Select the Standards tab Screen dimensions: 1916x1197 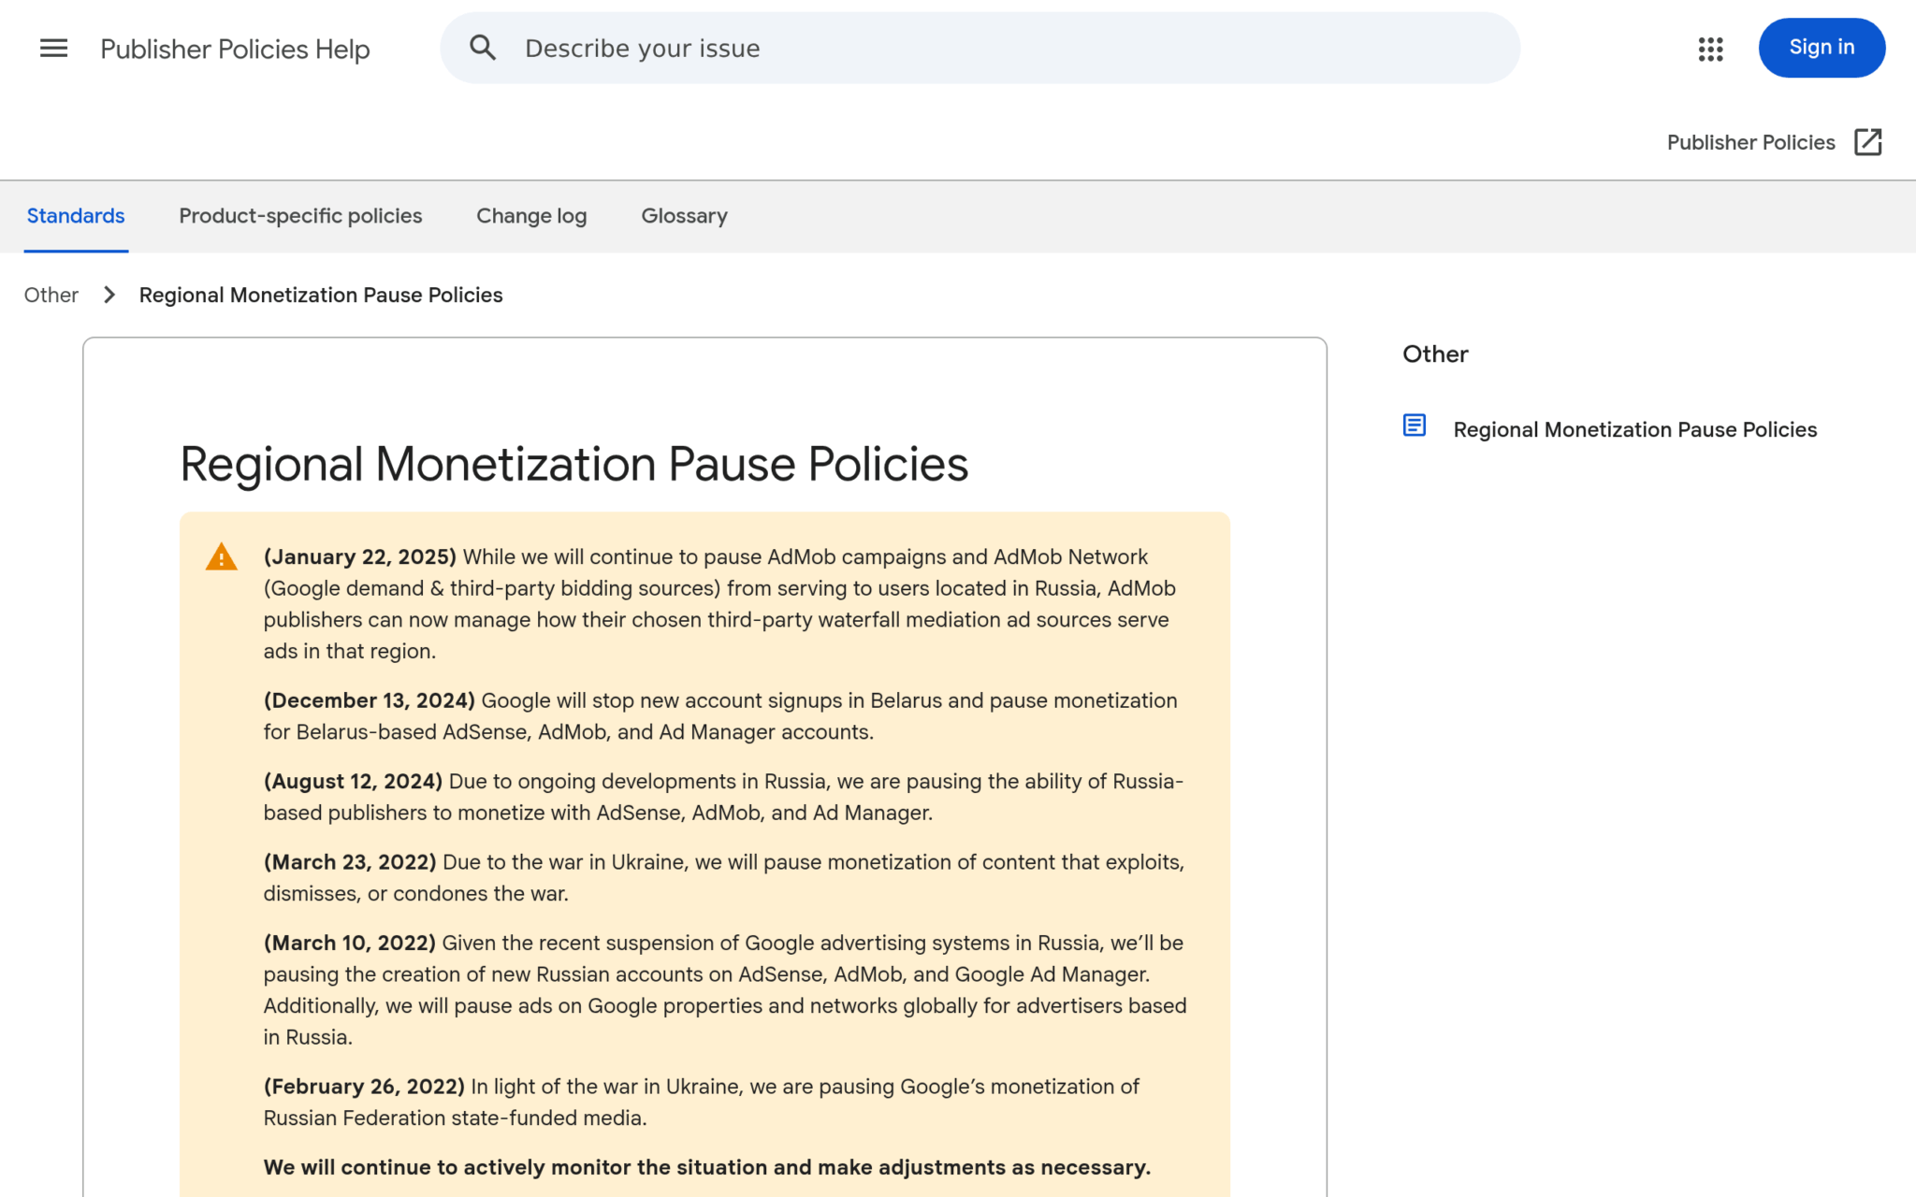click(76, 216)
